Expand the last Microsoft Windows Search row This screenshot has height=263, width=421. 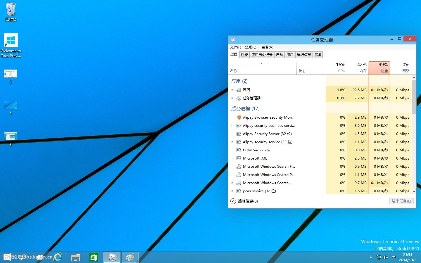pyautogui.click(x=232, y=183)
